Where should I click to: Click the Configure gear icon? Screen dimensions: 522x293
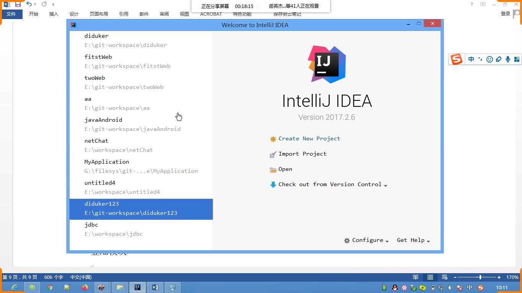click(x=347, y=241)
